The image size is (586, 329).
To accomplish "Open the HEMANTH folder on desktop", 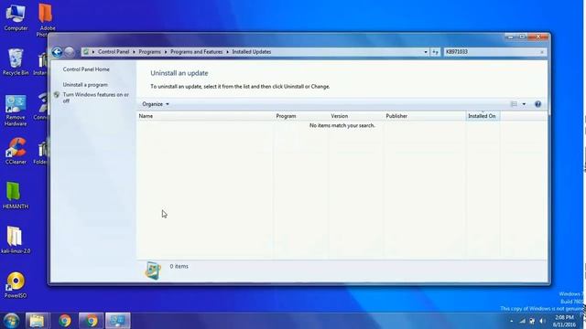I will [15, 196].
